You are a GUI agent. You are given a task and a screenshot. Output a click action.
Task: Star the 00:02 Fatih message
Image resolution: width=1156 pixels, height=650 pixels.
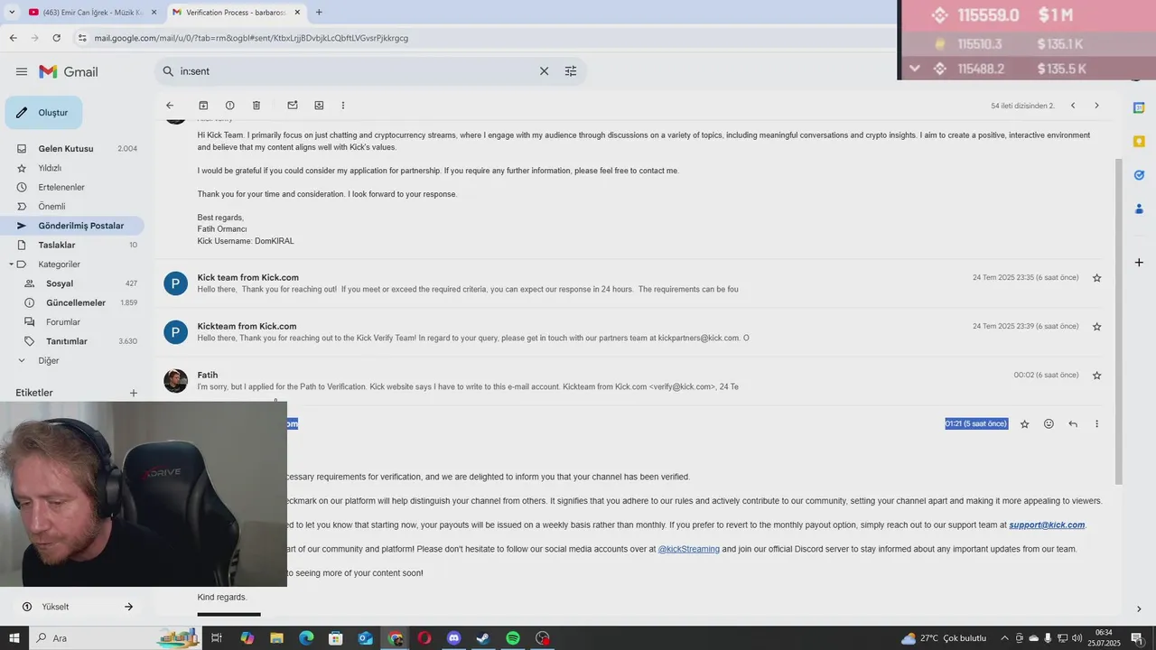point(1097,376)
